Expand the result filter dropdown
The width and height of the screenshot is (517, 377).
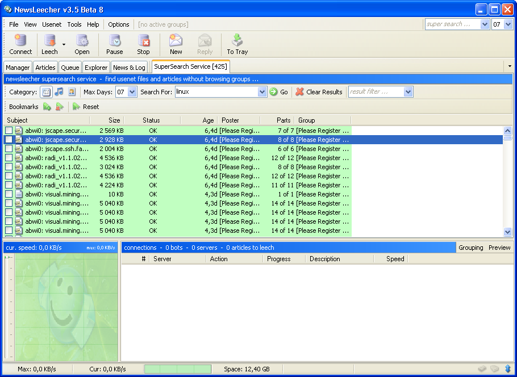pyautogui.click(x=408, y=92)
